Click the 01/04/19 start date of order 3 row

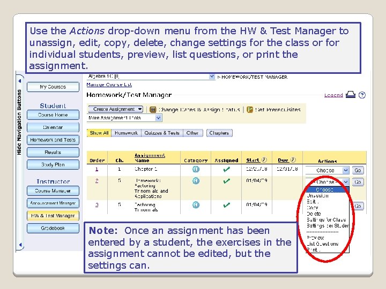coord(257,204)
